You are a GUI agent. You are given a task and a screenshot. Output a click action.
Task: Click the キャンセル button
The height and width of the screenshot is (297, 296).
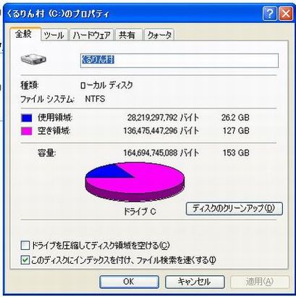coord(195,282)
